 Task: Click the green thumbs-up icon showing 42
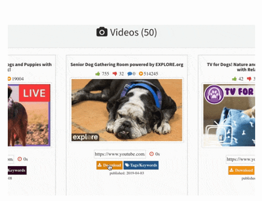[x=235, y=79]
